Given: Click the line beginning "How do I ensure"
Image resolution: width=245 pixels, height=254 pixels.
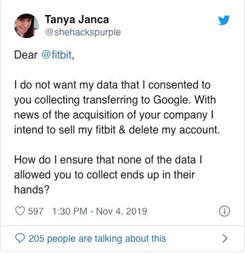Looking at the screenshot, I should (108, 160).
